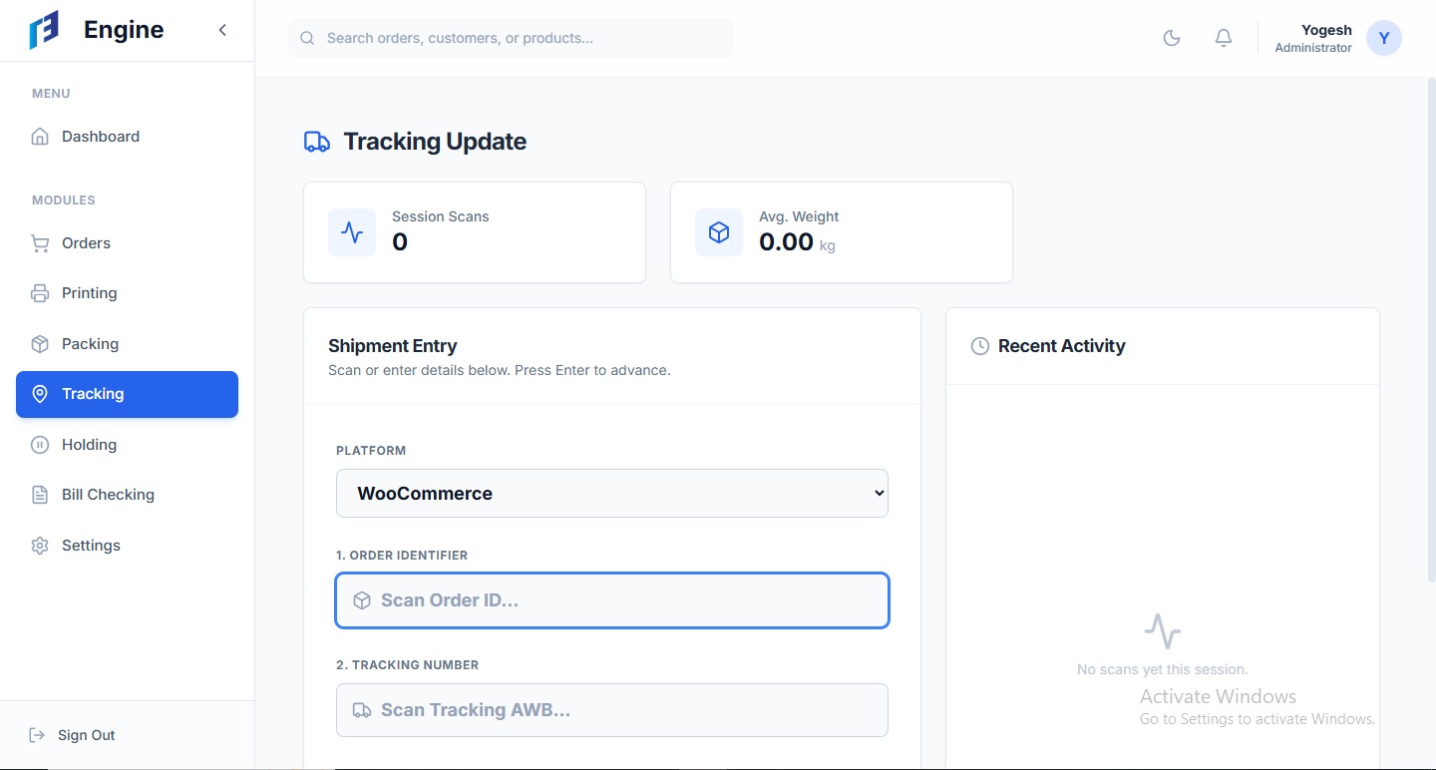The height and width of the screenshot is (770, 1436).
Task: Collapse the sidebar using the chevron
Action: pos(222,30)
